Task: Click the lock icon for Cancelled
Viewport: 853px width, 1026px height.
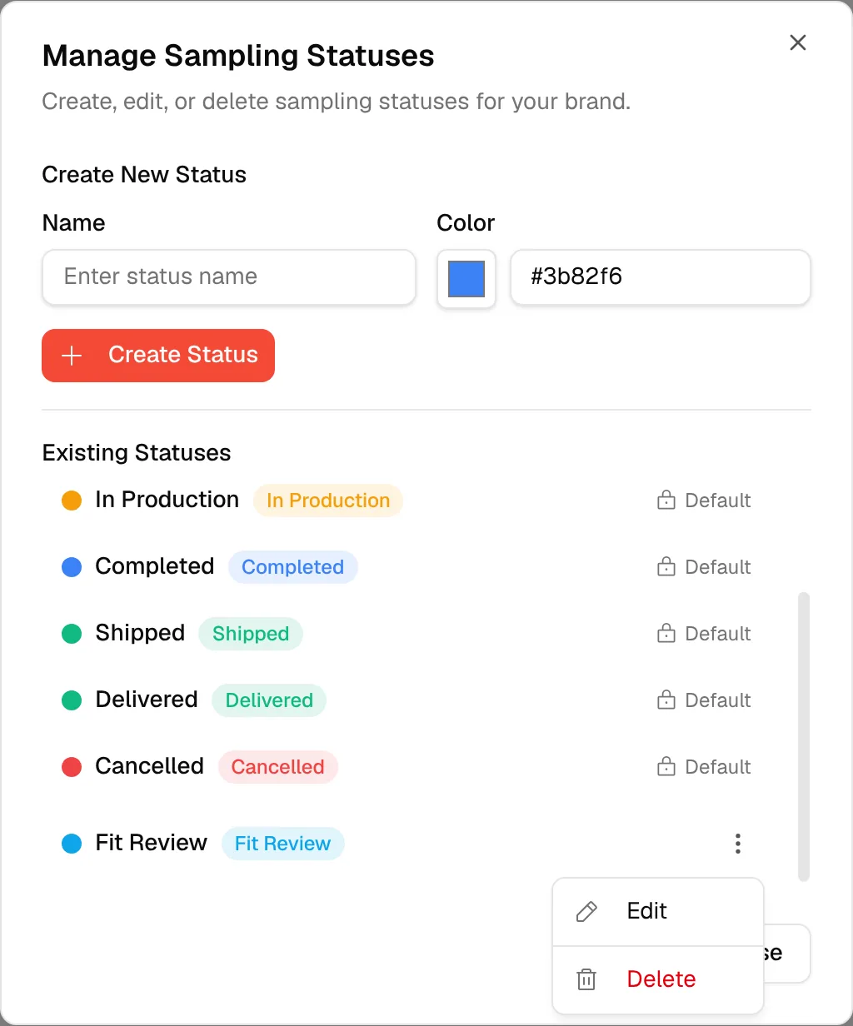Action: [x=666, y=767]
